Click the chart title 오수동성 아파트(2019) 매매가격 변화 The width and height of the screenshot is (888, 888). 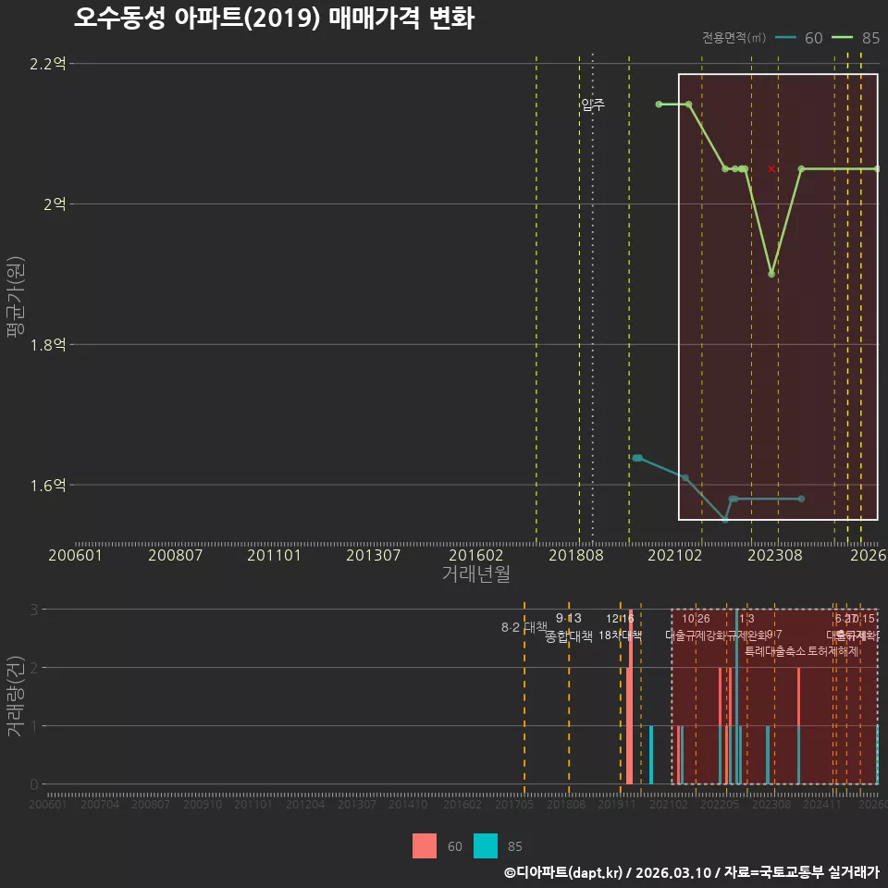[274, 18]
